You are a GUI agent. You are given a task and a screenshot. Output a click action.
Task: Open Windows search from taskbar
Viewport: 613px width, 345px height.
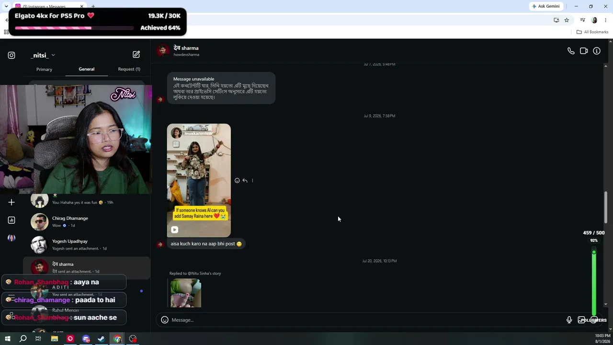23,339
